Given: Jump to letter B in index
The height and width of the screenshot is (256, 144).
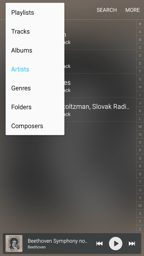Looking at the screenshot, I should 140,40.
